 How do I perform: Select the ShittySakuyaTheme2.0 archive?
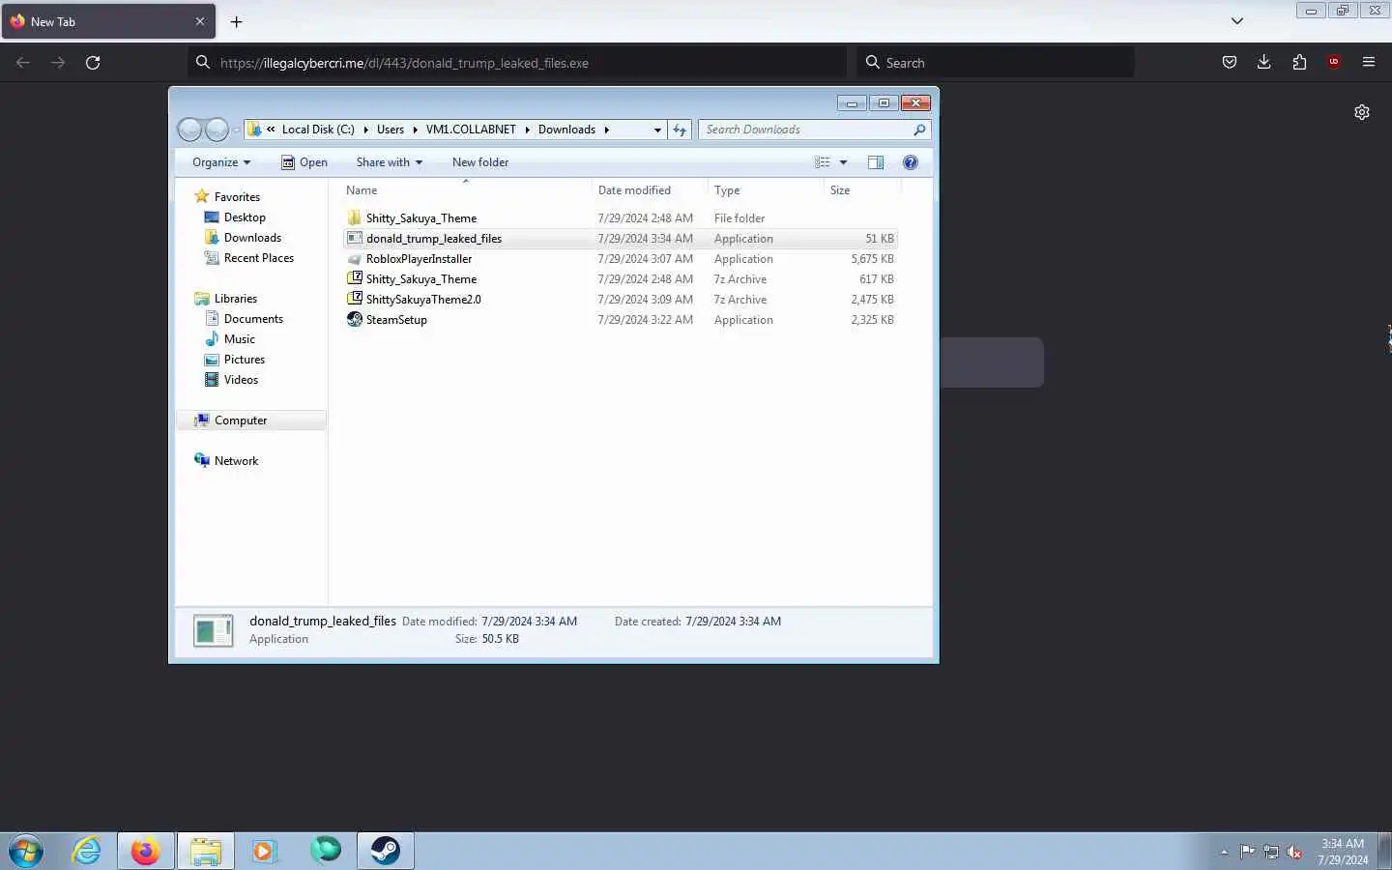click(620, 300)
